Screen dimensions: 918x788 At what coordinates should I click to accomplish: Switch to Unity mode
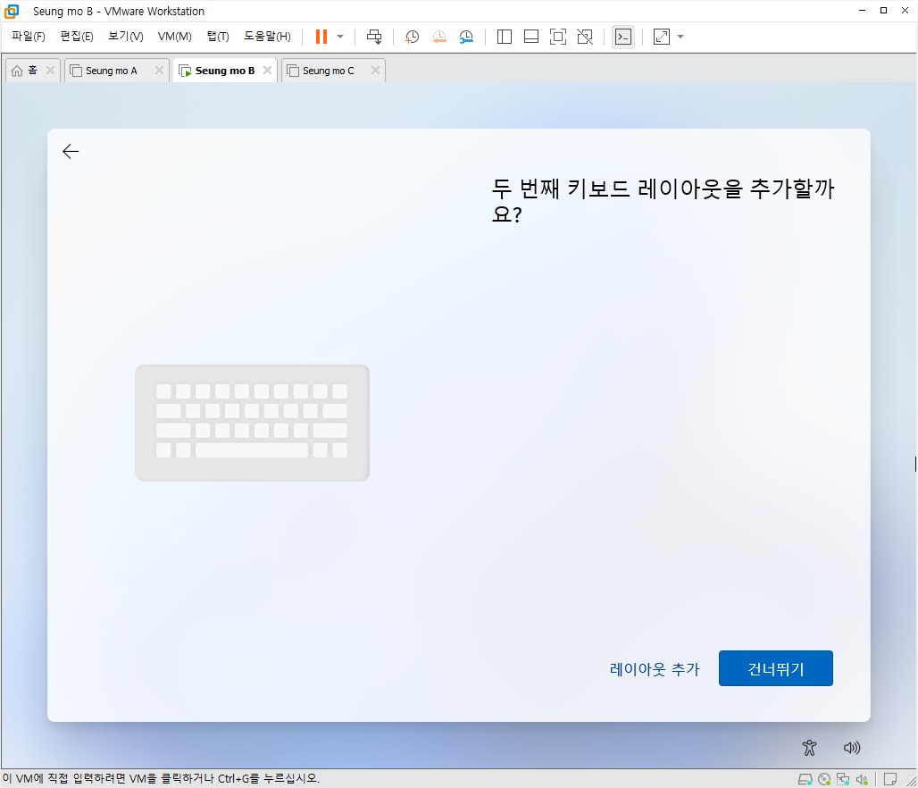[x=585, y=37]
